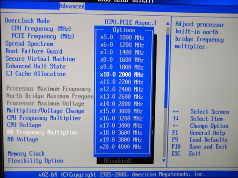Click the +- Change Option hint
The image size is (238, 178).
point(200,126)
